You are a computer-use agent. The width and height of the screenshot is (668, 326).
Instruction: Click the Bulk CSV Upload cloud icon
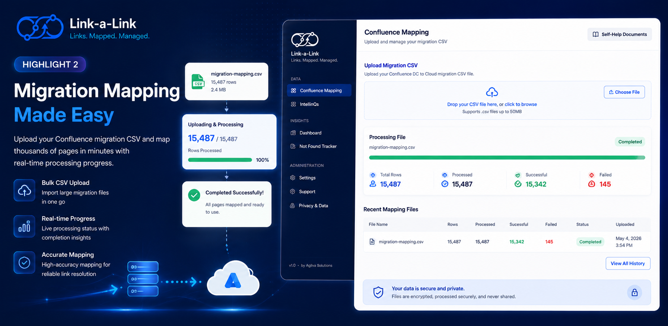[x=25, y=190]
